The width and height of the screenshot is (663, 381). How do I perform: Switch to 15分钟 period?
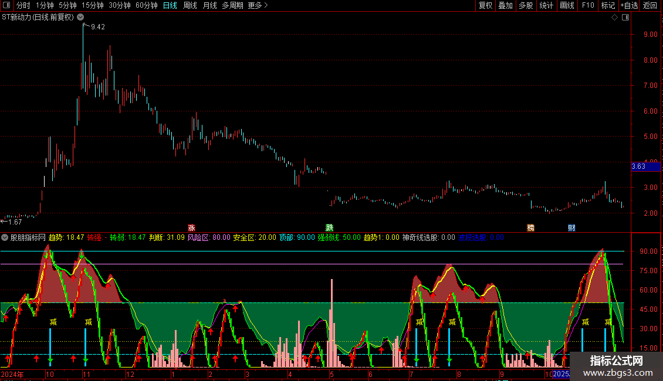(x=93, y=5)
